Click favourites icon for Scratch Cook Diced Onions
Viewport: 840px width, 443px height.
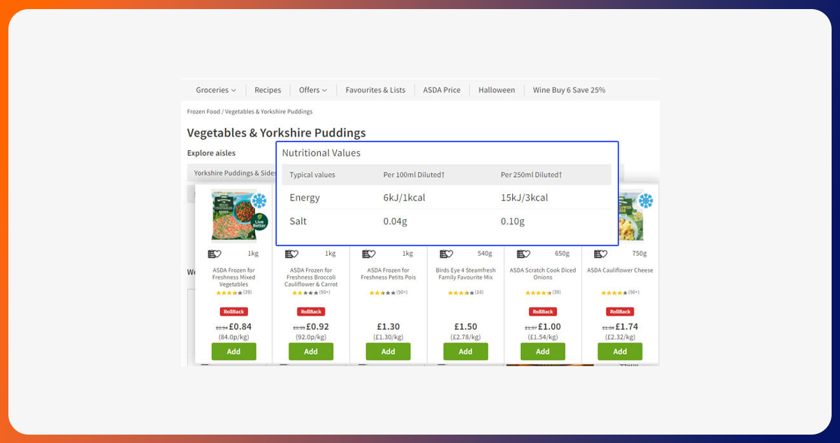[x=523, y=254]
